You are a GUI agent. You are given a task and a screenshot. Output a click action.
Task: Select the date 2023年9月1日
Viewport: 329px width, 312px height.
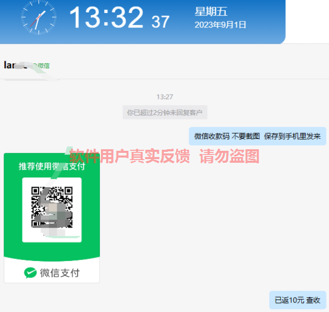click(x=220, y=25)
